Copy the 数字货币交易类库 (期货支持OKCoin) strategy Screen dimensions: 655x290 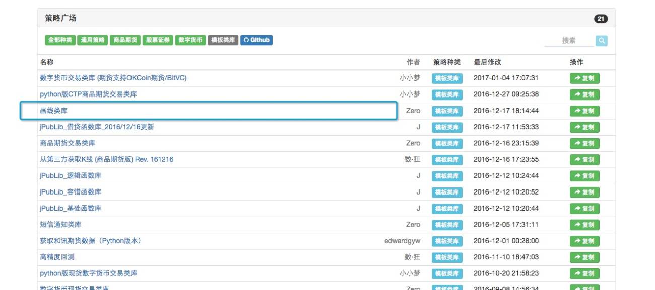coord(584,78)
